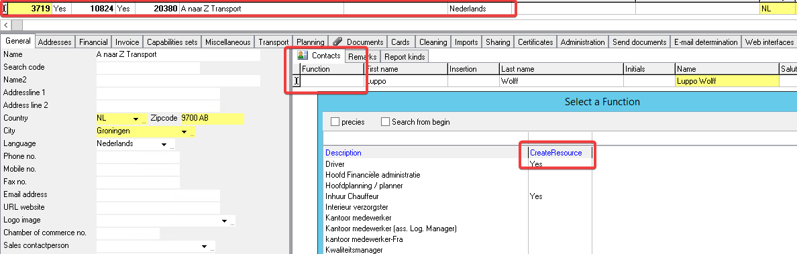Select the Cleaning tab
Screen dimensions: 797x254
(x=433, y=42)
